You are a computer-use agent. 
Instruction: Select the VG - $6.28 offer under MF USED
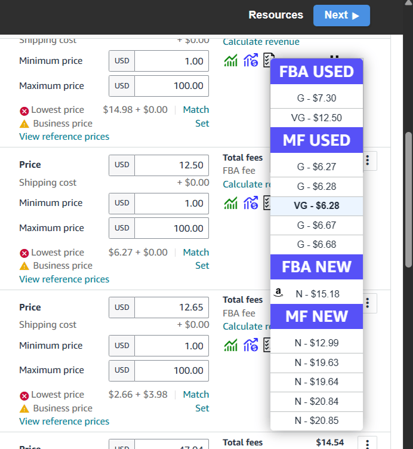pos(316,206)
